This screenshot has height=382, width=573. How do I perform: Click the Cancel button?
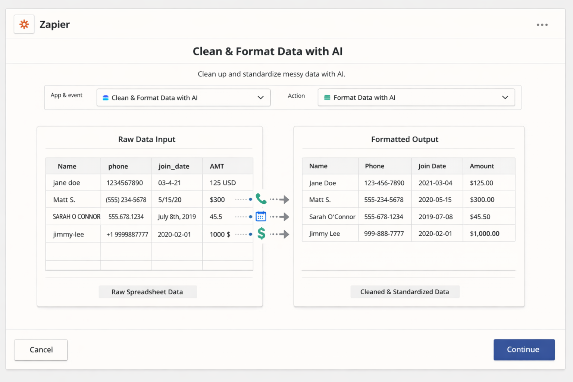pyautogui.click(x=41, y=350)
